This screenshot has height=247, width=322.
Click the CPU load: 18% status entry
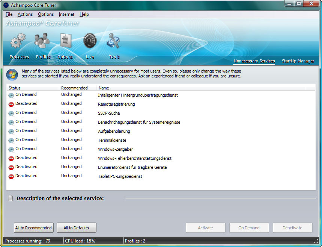point(80,241)
